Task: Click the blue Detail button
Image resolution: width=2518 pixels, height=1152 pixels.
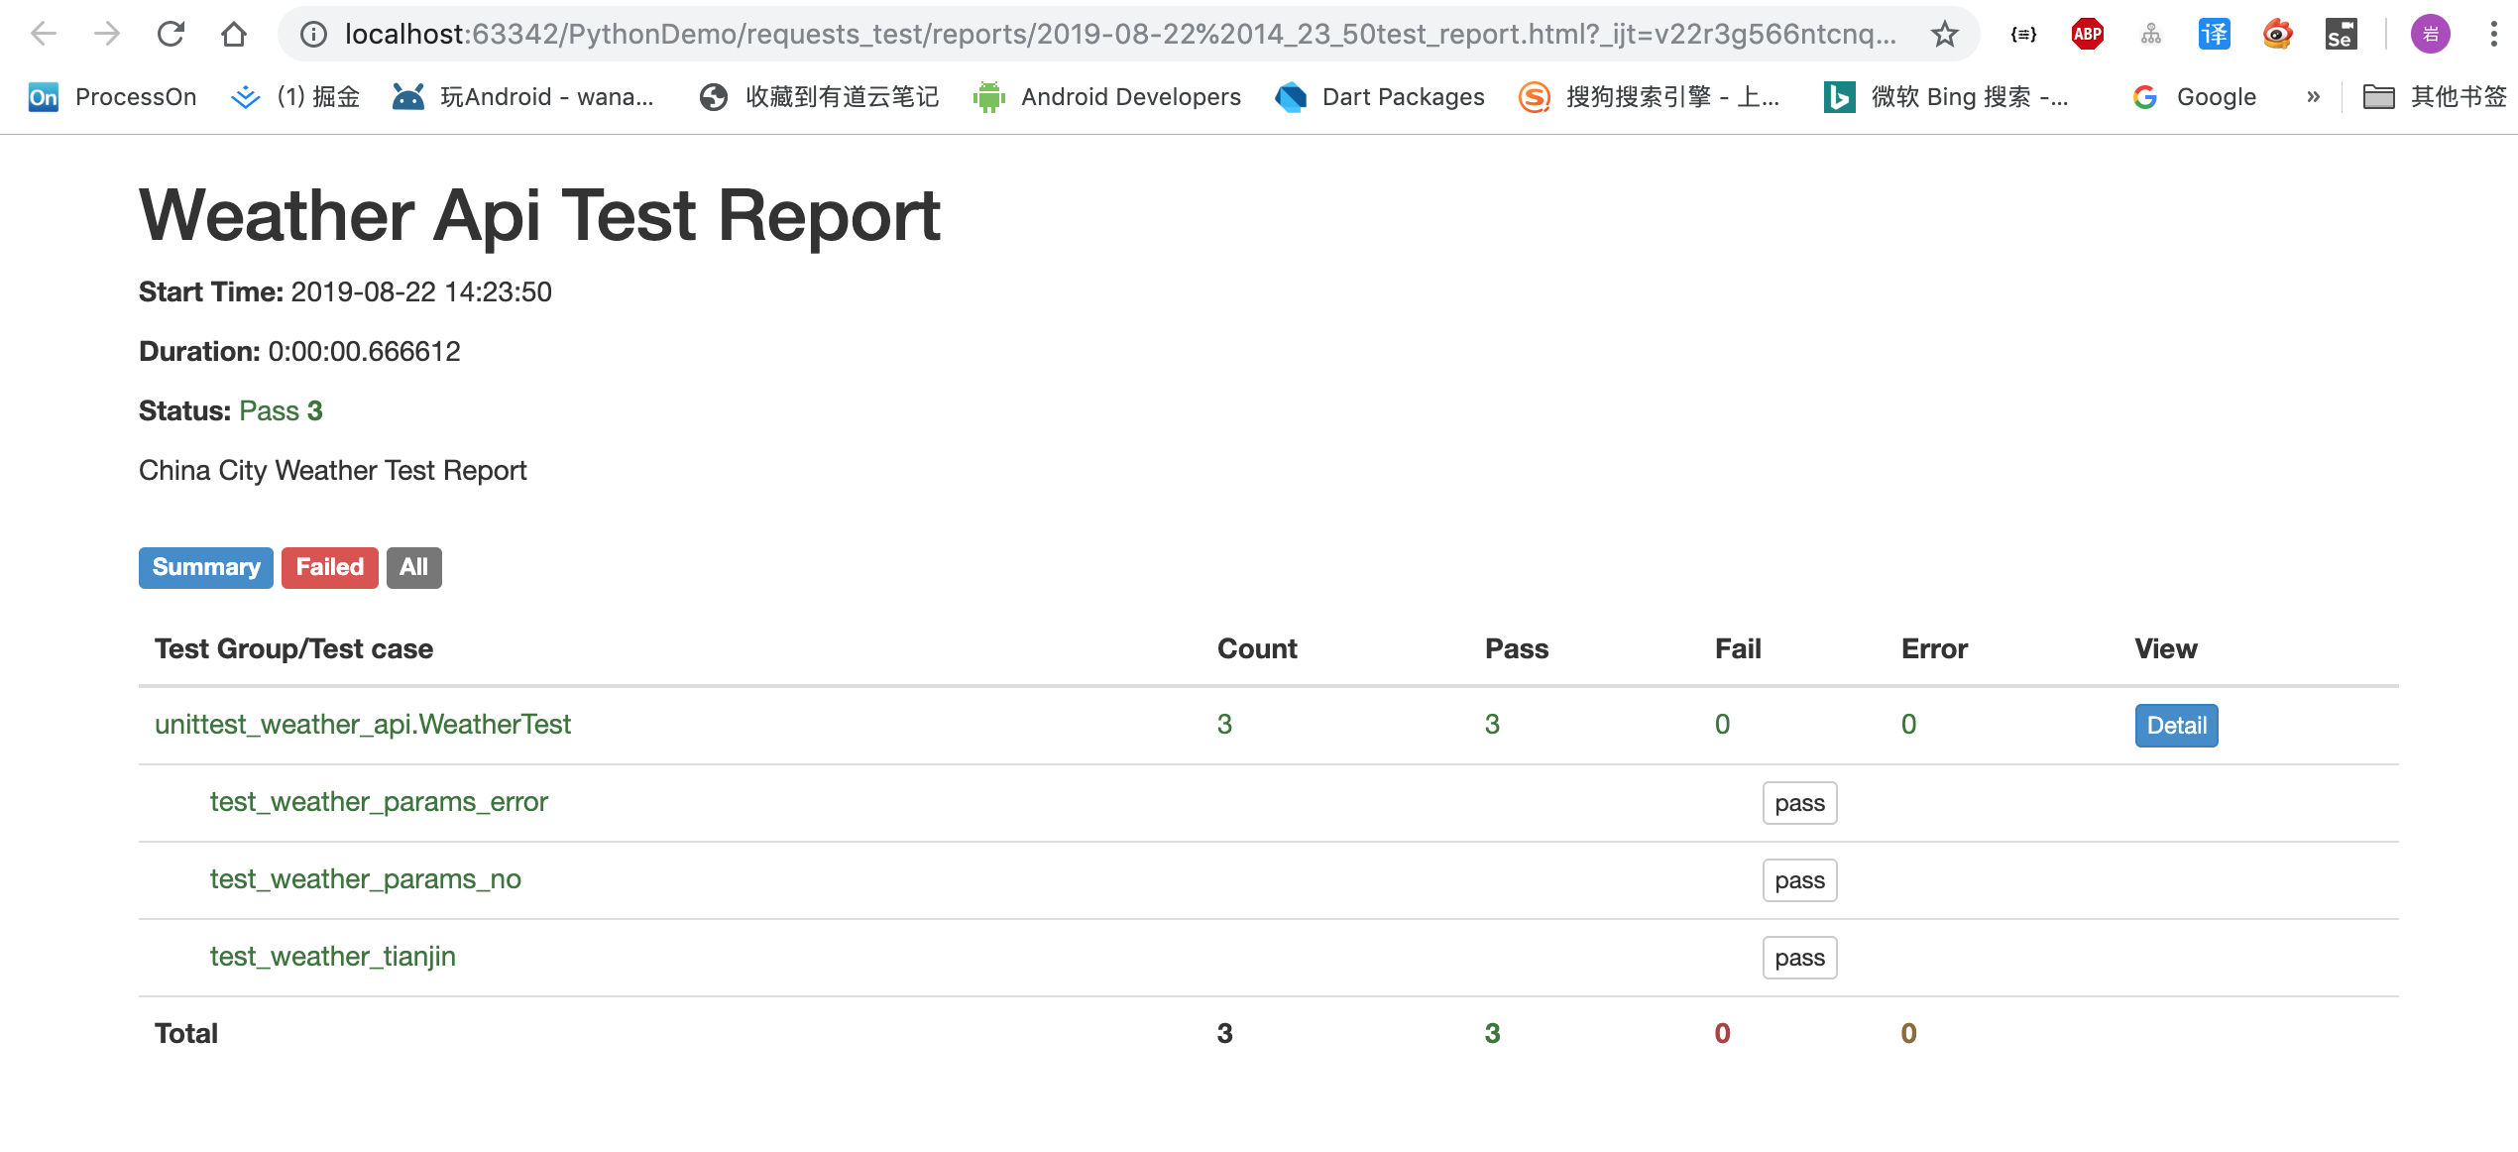Action: pyautogui.click(x=2176, y=725)
